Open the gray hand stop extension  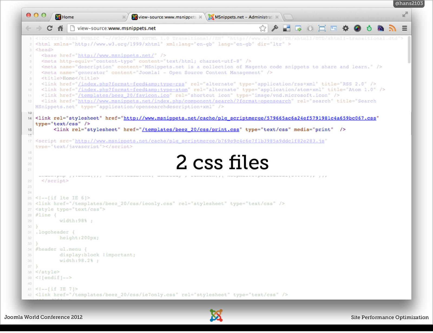pos(310,28)
